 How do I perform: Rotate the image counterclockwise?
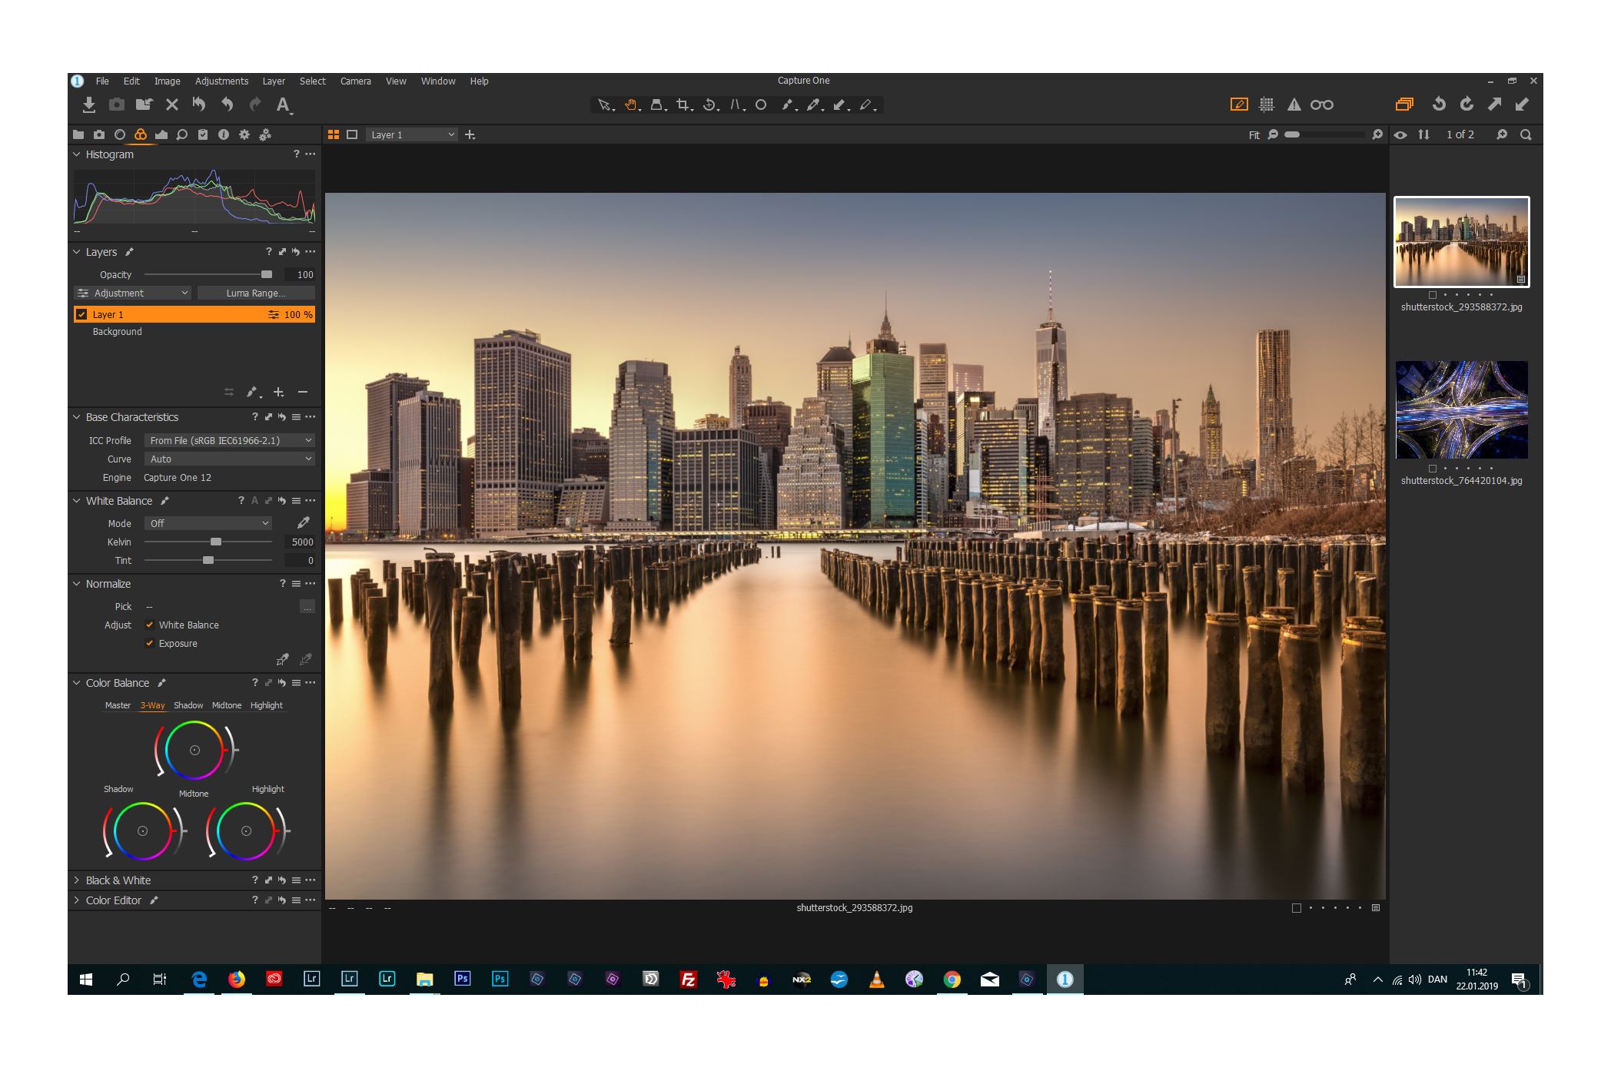pos(1438,104)
